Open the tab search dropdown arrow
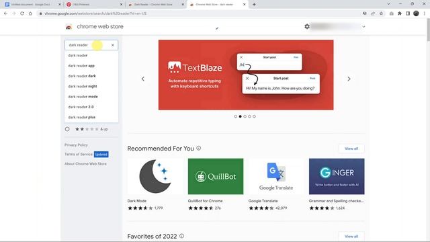 click(388, 4)
